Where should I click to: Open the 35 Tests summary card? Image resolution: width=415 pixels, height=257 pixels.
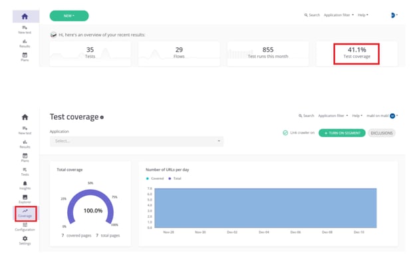coord(90,54)
